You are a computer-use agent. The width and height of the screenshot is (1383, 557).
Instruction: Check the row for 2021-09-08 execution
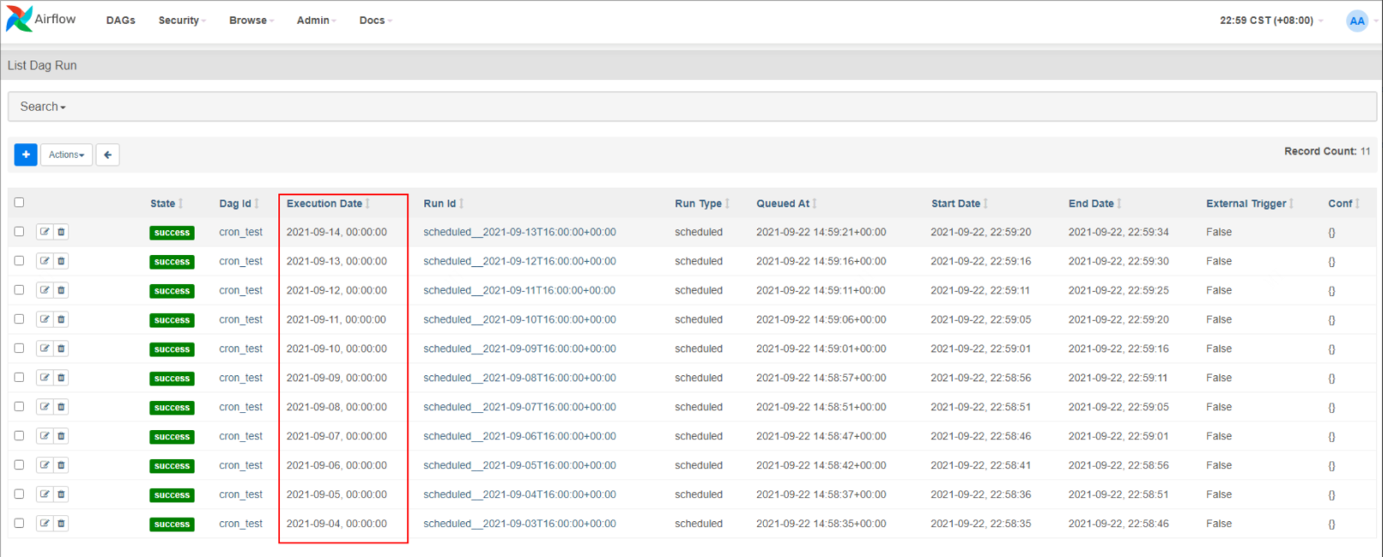point(19,406)
